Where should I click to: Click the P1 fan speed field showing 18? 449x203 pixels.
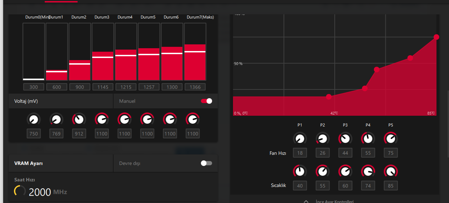pyautogui.click(x=300, y=153)
